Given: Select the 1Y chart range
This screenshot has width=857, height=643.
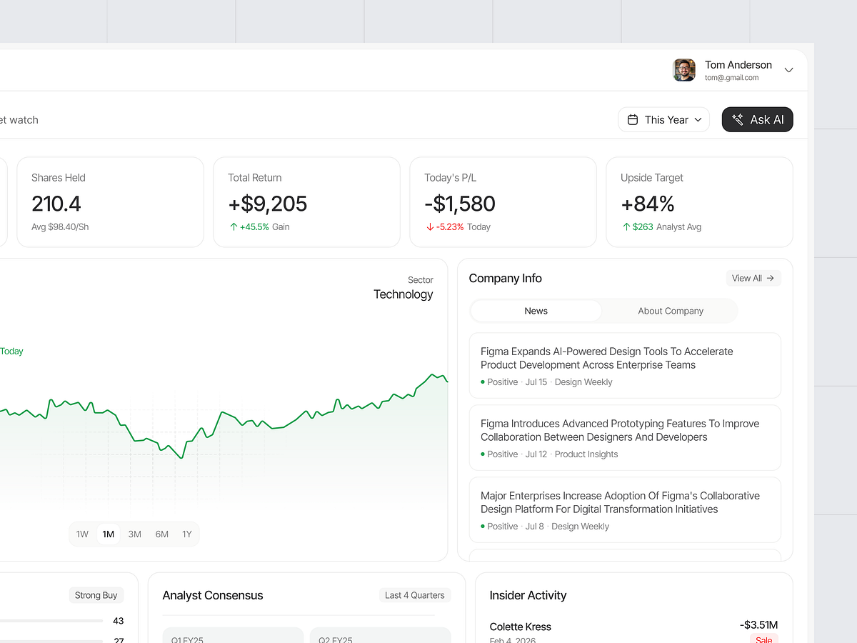Looking at the screenshot, I should pyautogui.click(x=187, y=534).
